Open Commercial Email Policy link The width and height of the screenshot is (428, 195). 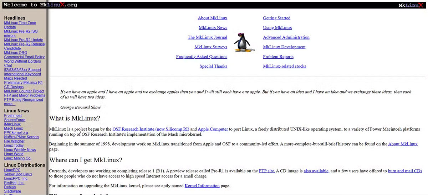[x=24, y=57]
